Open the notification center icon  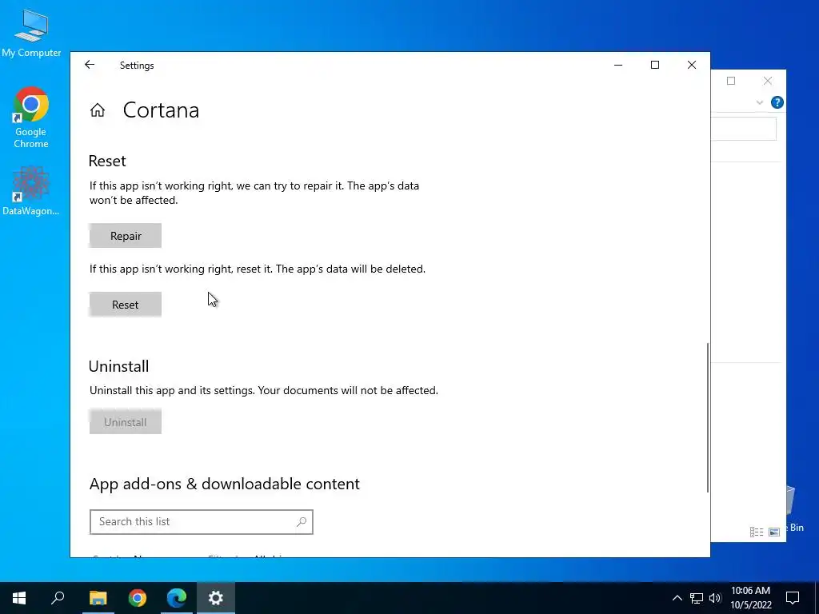(793, 598)
